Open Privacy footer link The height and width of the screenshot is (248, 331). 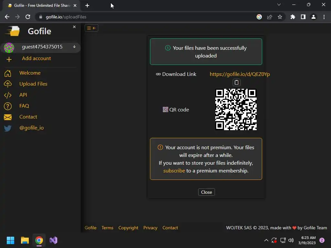coord(150,228)
